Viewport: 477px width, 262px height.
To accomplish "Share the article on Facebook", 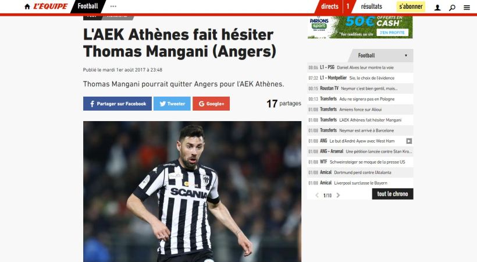I will pos(118,104).
